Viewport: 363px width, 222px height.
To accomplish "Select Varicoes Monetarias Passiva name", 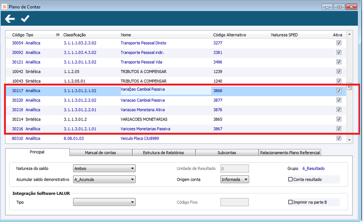I will coord(145,129).
